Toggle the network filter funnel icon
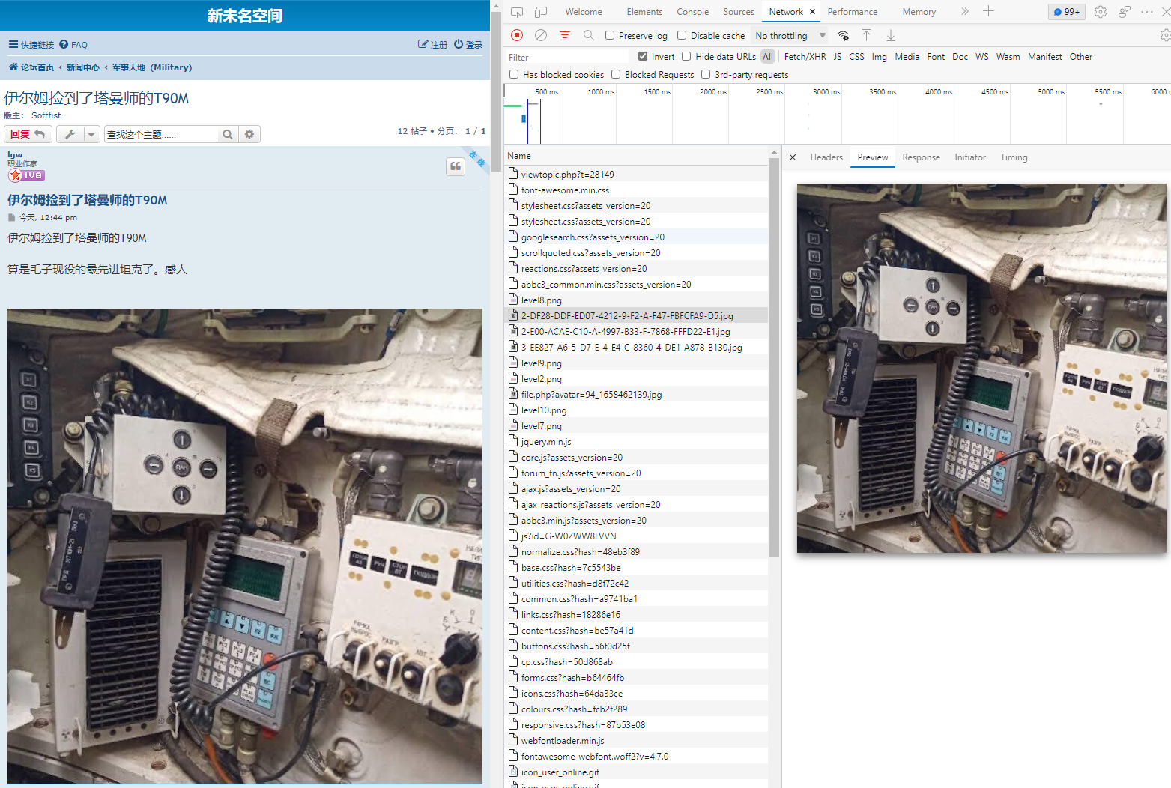Screen dimensions: 1171x788 pos(565,35)
